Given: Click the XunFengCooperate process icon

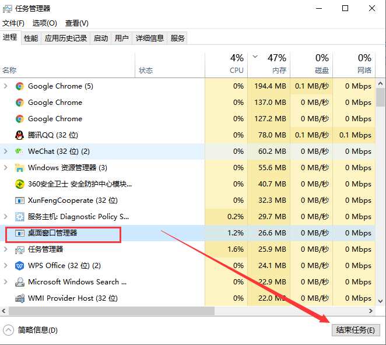Looking at the screenshot, I should pos(20,200).
